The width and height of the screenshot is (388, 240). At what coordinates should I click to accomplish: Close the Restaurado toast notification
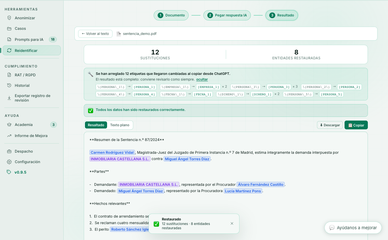point(232,224)
